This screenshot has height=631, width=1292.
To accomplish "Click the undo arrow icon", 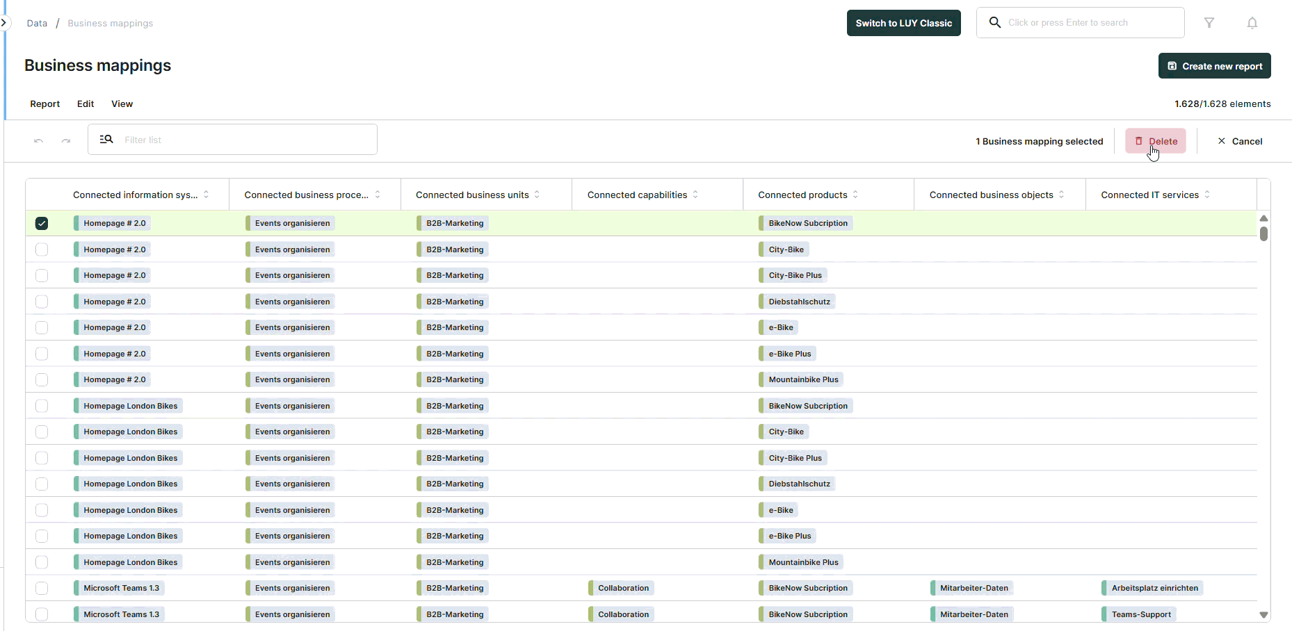I will pos(39,140).
